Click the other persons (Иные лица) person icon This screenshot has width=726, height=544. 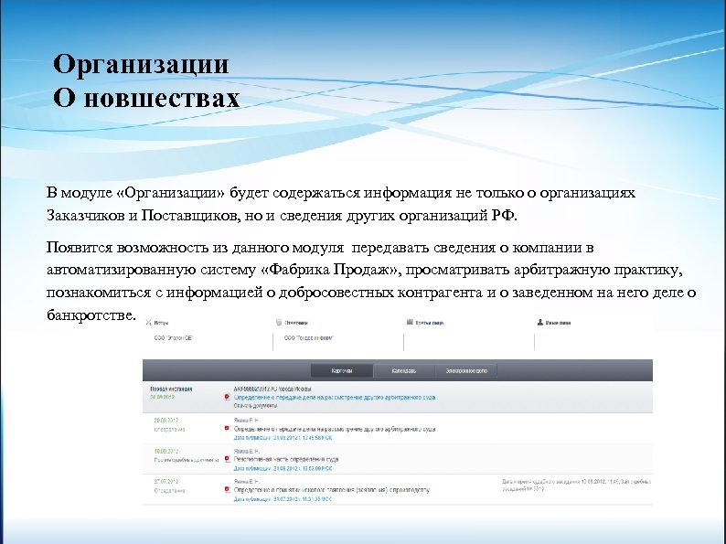(539, 322)
